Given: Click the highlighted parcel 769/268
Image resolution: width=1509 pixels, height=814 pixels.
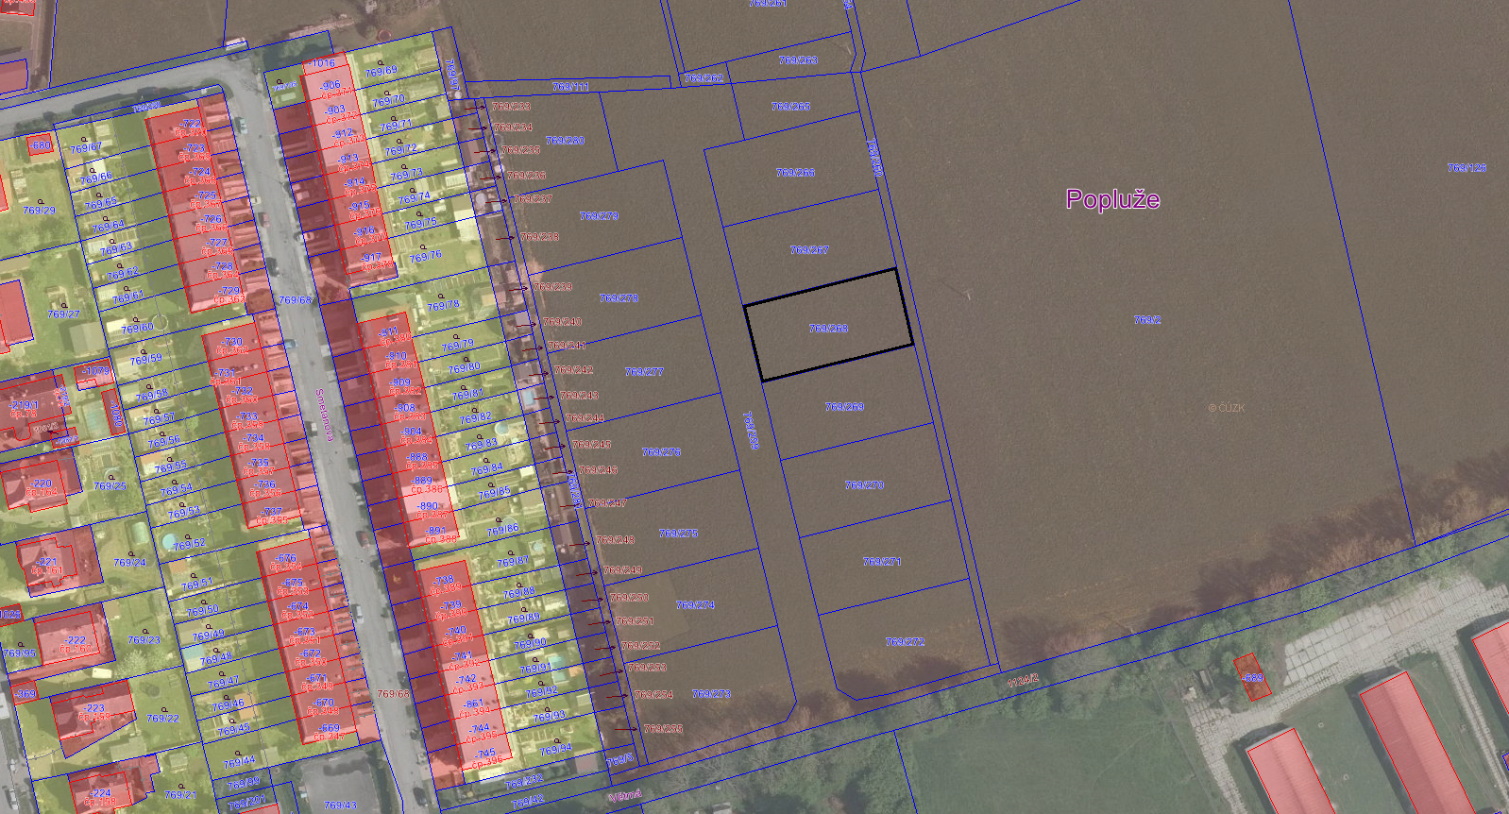Looking at the screenshot, I should 828,328.
